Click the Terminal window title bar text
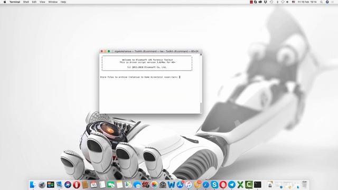Screen dimensions: 338x190 pyautogui.click(x=156, y=51)
